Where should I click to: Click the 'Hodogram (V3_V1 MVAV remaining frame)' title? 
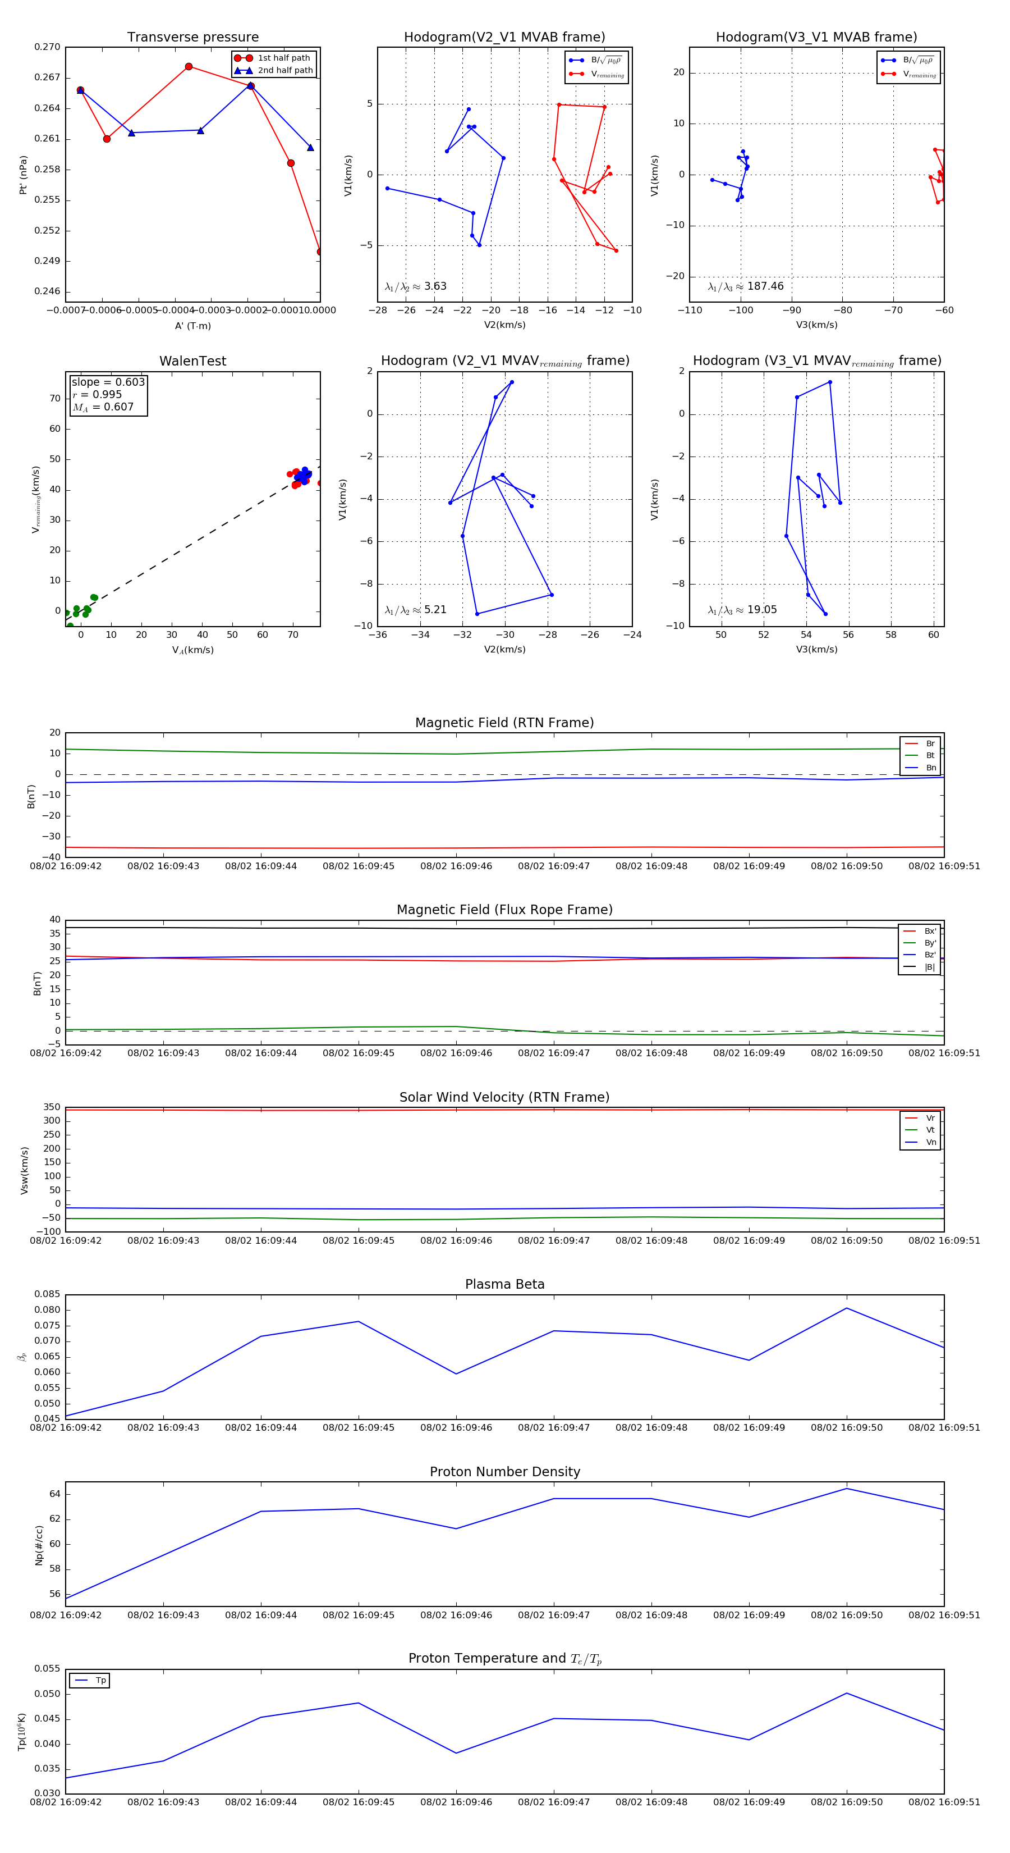[x=816, y=361]
